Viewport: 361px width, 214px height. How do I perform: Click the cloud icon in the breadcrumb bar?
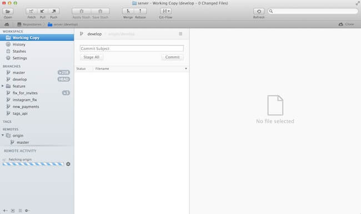[7, 24]
